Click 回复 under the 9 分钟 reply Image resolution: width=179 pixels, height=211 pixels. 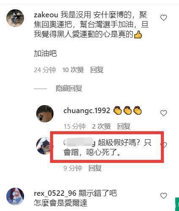95,168
